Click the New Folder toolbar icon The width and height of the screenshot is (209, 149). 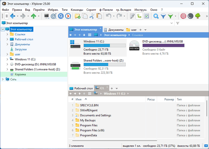coord(77,16)
